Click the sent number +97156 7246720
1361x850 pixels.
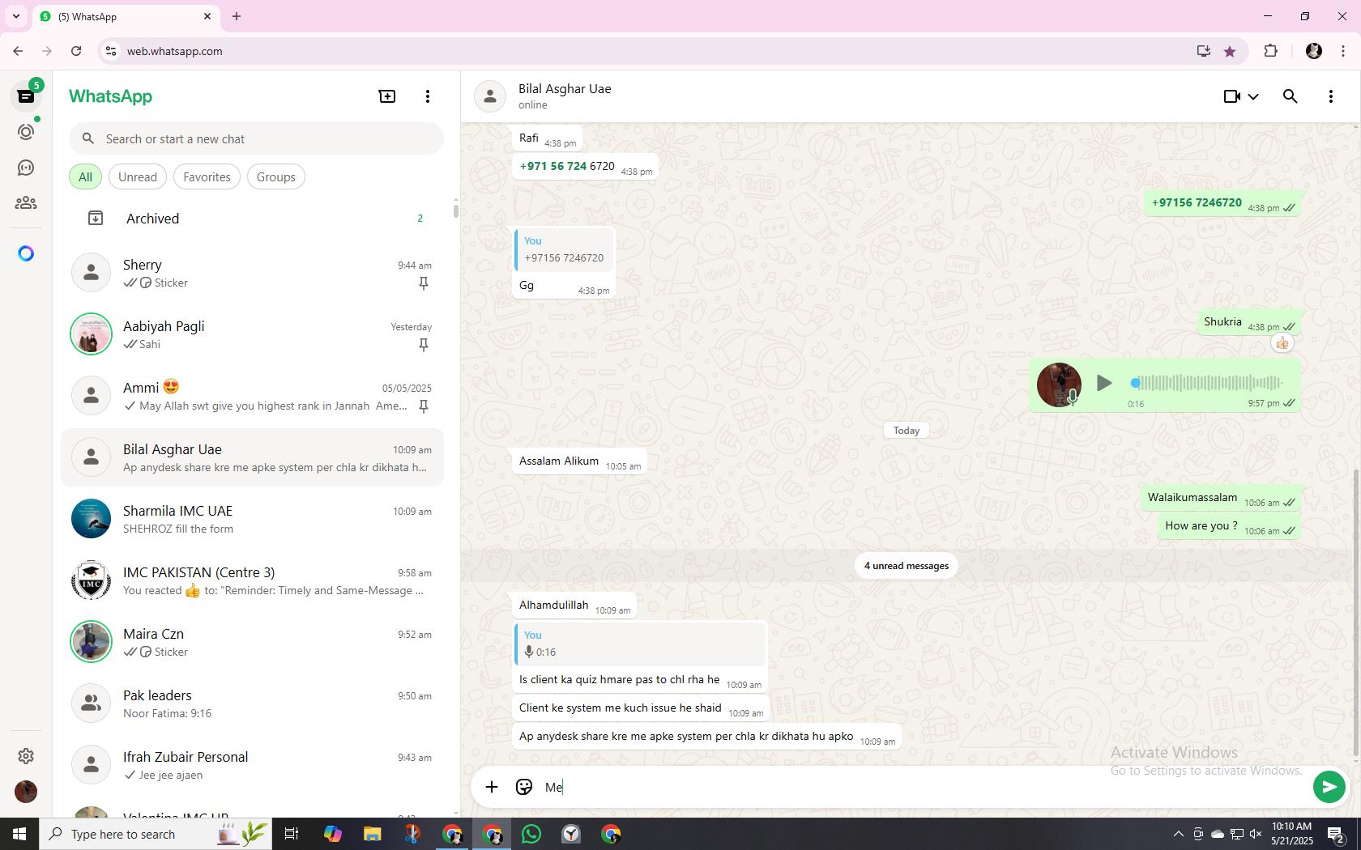pos(1197,202)
